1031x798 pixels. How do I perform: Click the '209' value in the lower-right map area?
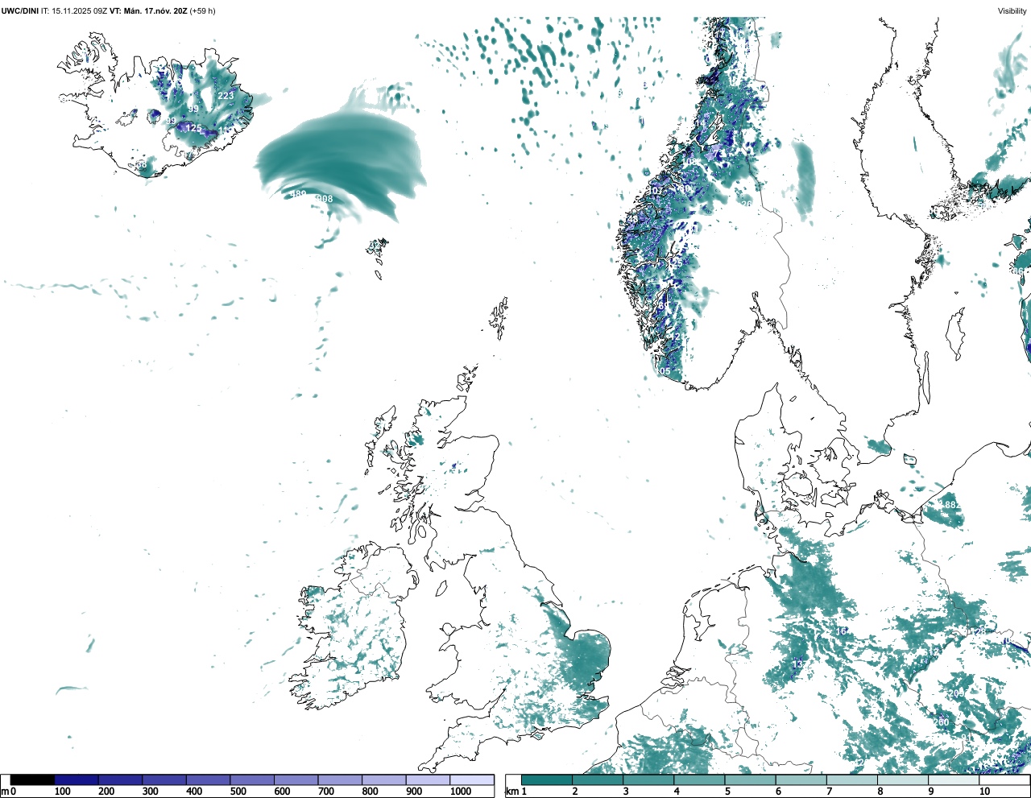click(956, 694)
